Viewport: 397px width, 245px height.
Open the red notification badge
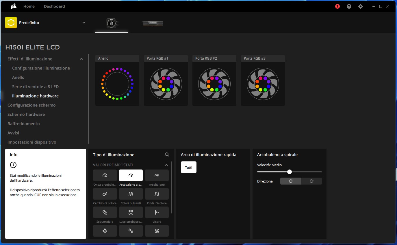click(x=337, y=6)
